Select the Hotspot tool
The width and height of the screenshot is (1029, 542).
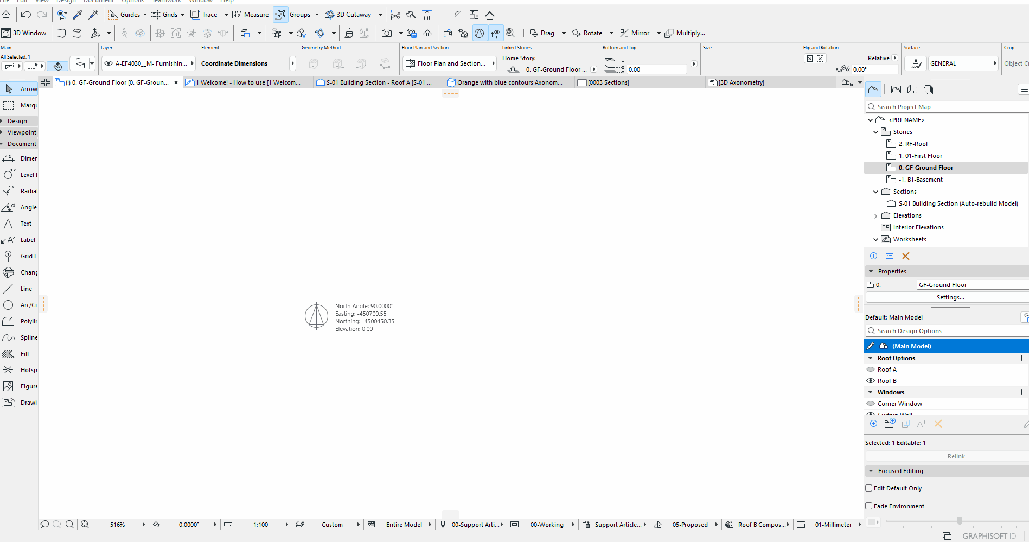19,370
